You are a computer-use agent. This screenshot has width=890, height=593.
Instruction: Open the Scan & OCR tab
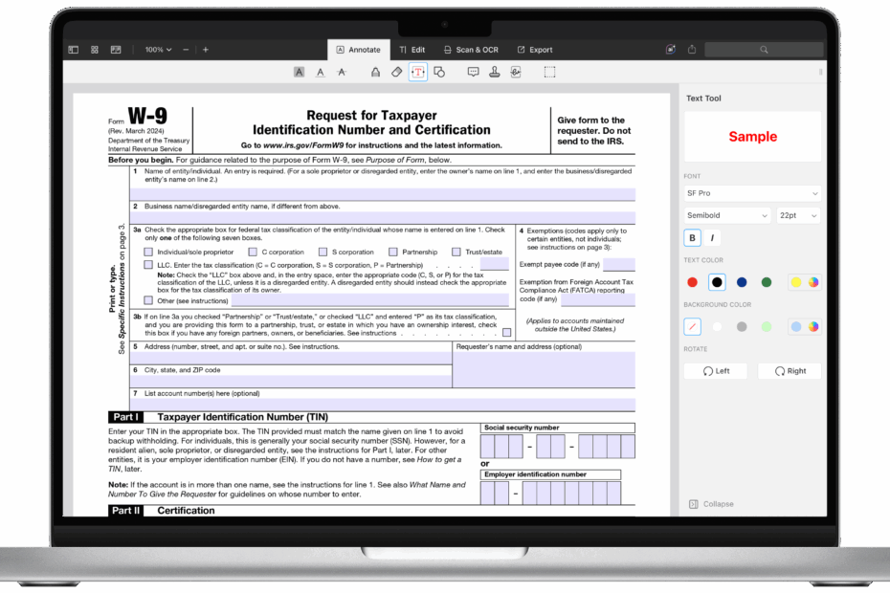coord(471,49)
